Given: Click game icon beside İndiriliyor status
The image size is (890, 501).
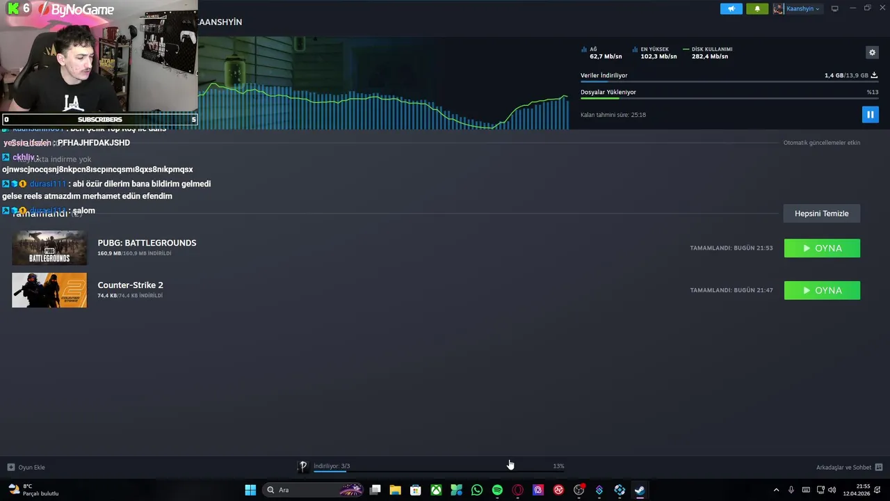Looking at the screenshot, I should pos(303,466).
